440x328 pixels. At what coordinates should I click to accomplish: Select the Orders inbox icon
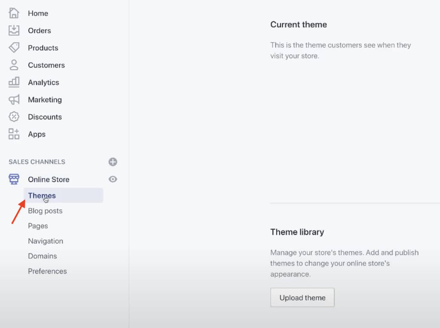[14, 31]
